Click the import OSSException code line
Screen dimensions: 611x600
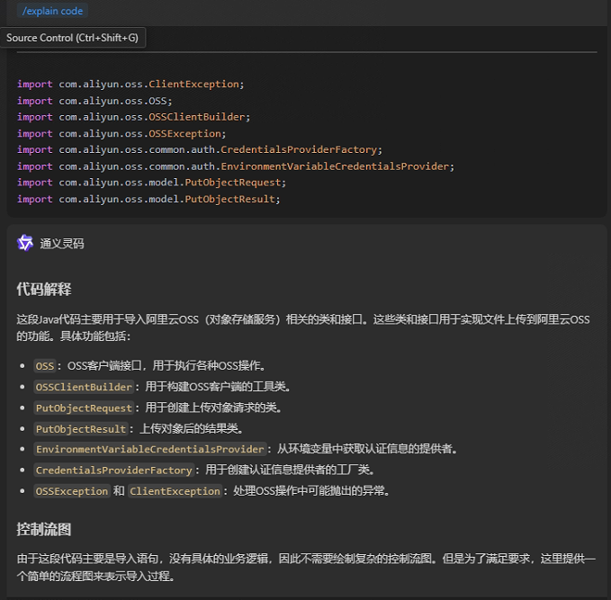121,134
